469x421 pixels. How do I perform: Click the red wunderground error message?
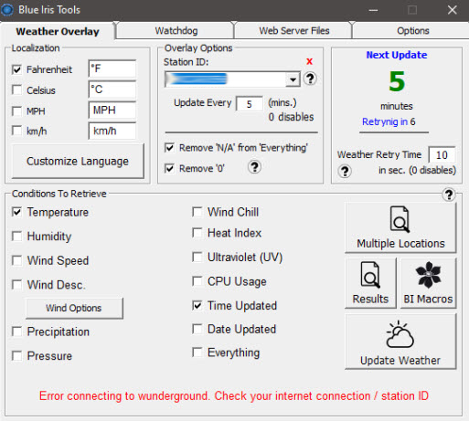(x=234, y=396)
